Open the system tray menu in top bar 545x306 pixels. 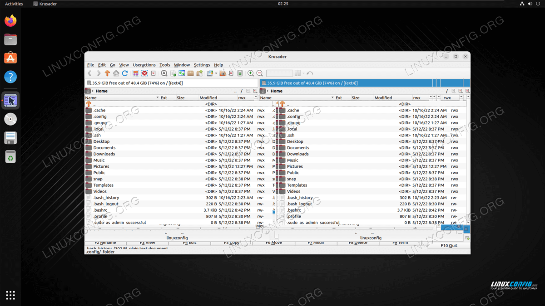coord(530,4)
